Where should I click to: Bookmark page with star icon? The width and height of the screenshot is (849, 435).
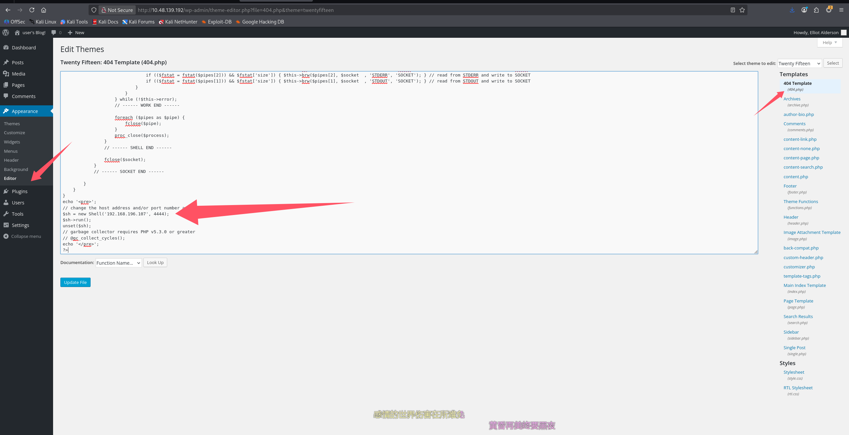[x=742, y=10]
